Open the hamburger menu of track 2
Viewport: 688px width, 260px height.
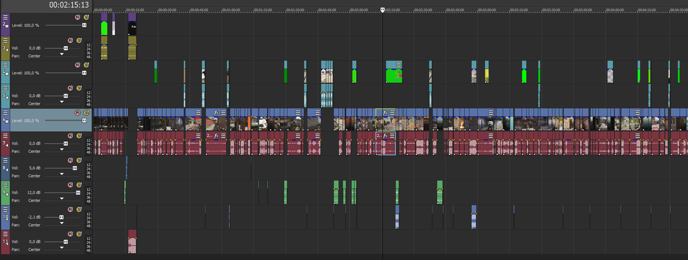click(x=5, y=18)
